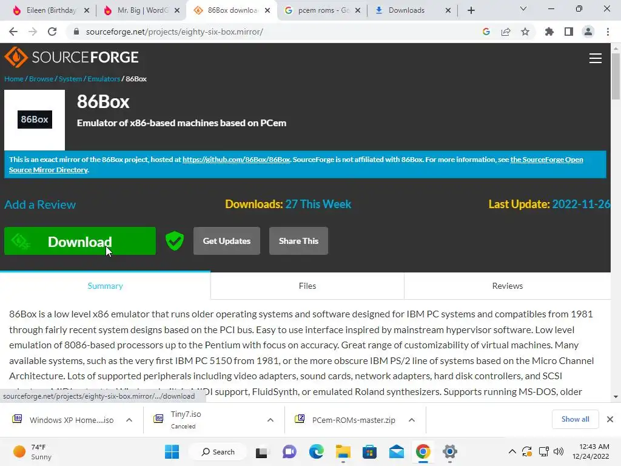The width and height of the screenshot is (621, 466).
Task: Open the clock and date flyout
Action: click(x=591, y=451)
